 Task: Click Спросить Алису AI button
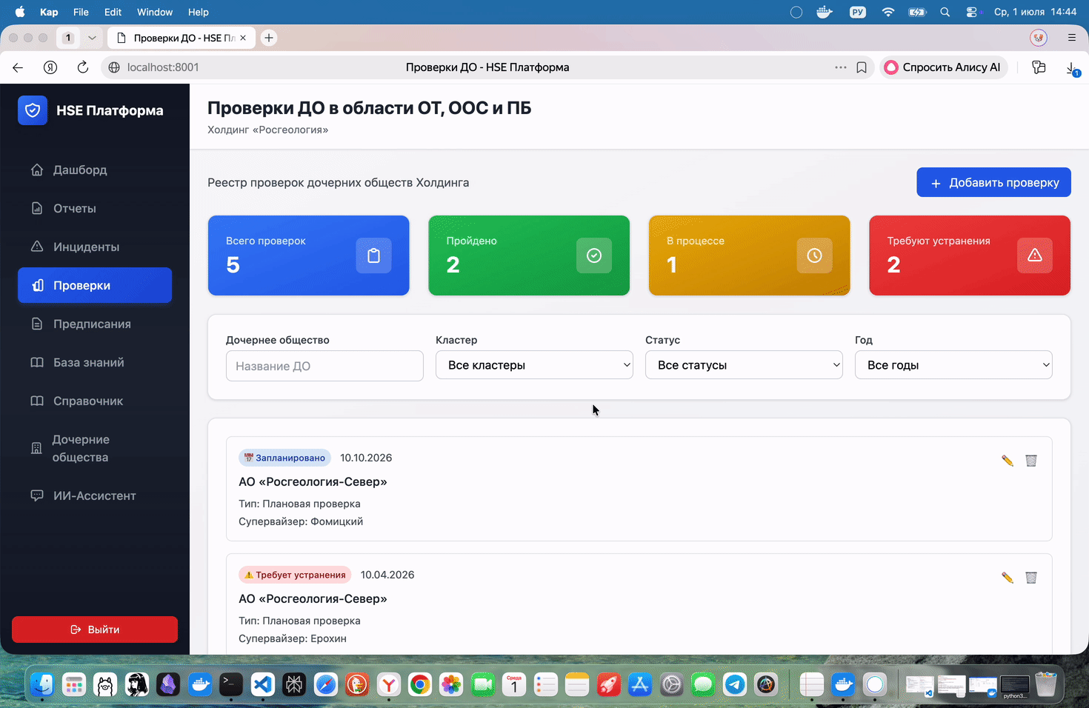click(942, 67)
